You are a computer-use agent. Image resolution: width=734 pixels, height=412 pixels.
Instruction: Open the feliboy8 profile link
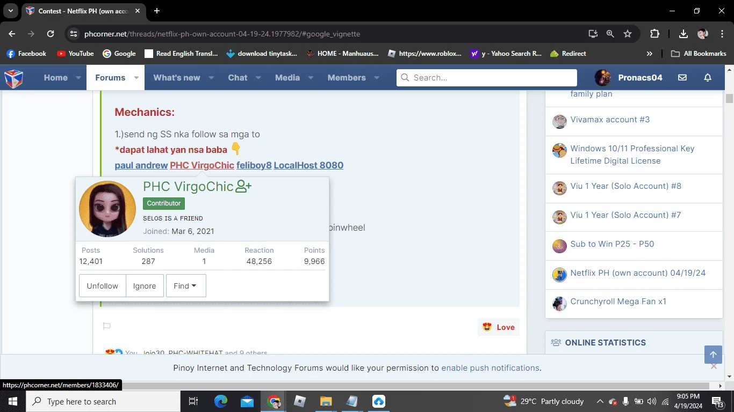point(254,165)
